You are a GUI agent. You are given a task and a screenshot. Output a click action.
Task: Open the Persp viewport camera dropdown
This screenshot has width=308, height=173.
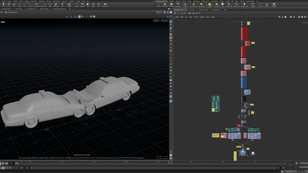(x=156, y=21)
